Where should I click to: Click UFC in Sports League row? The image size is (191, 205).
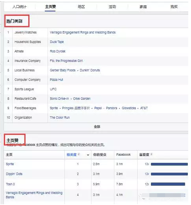(x=53, y=89)
